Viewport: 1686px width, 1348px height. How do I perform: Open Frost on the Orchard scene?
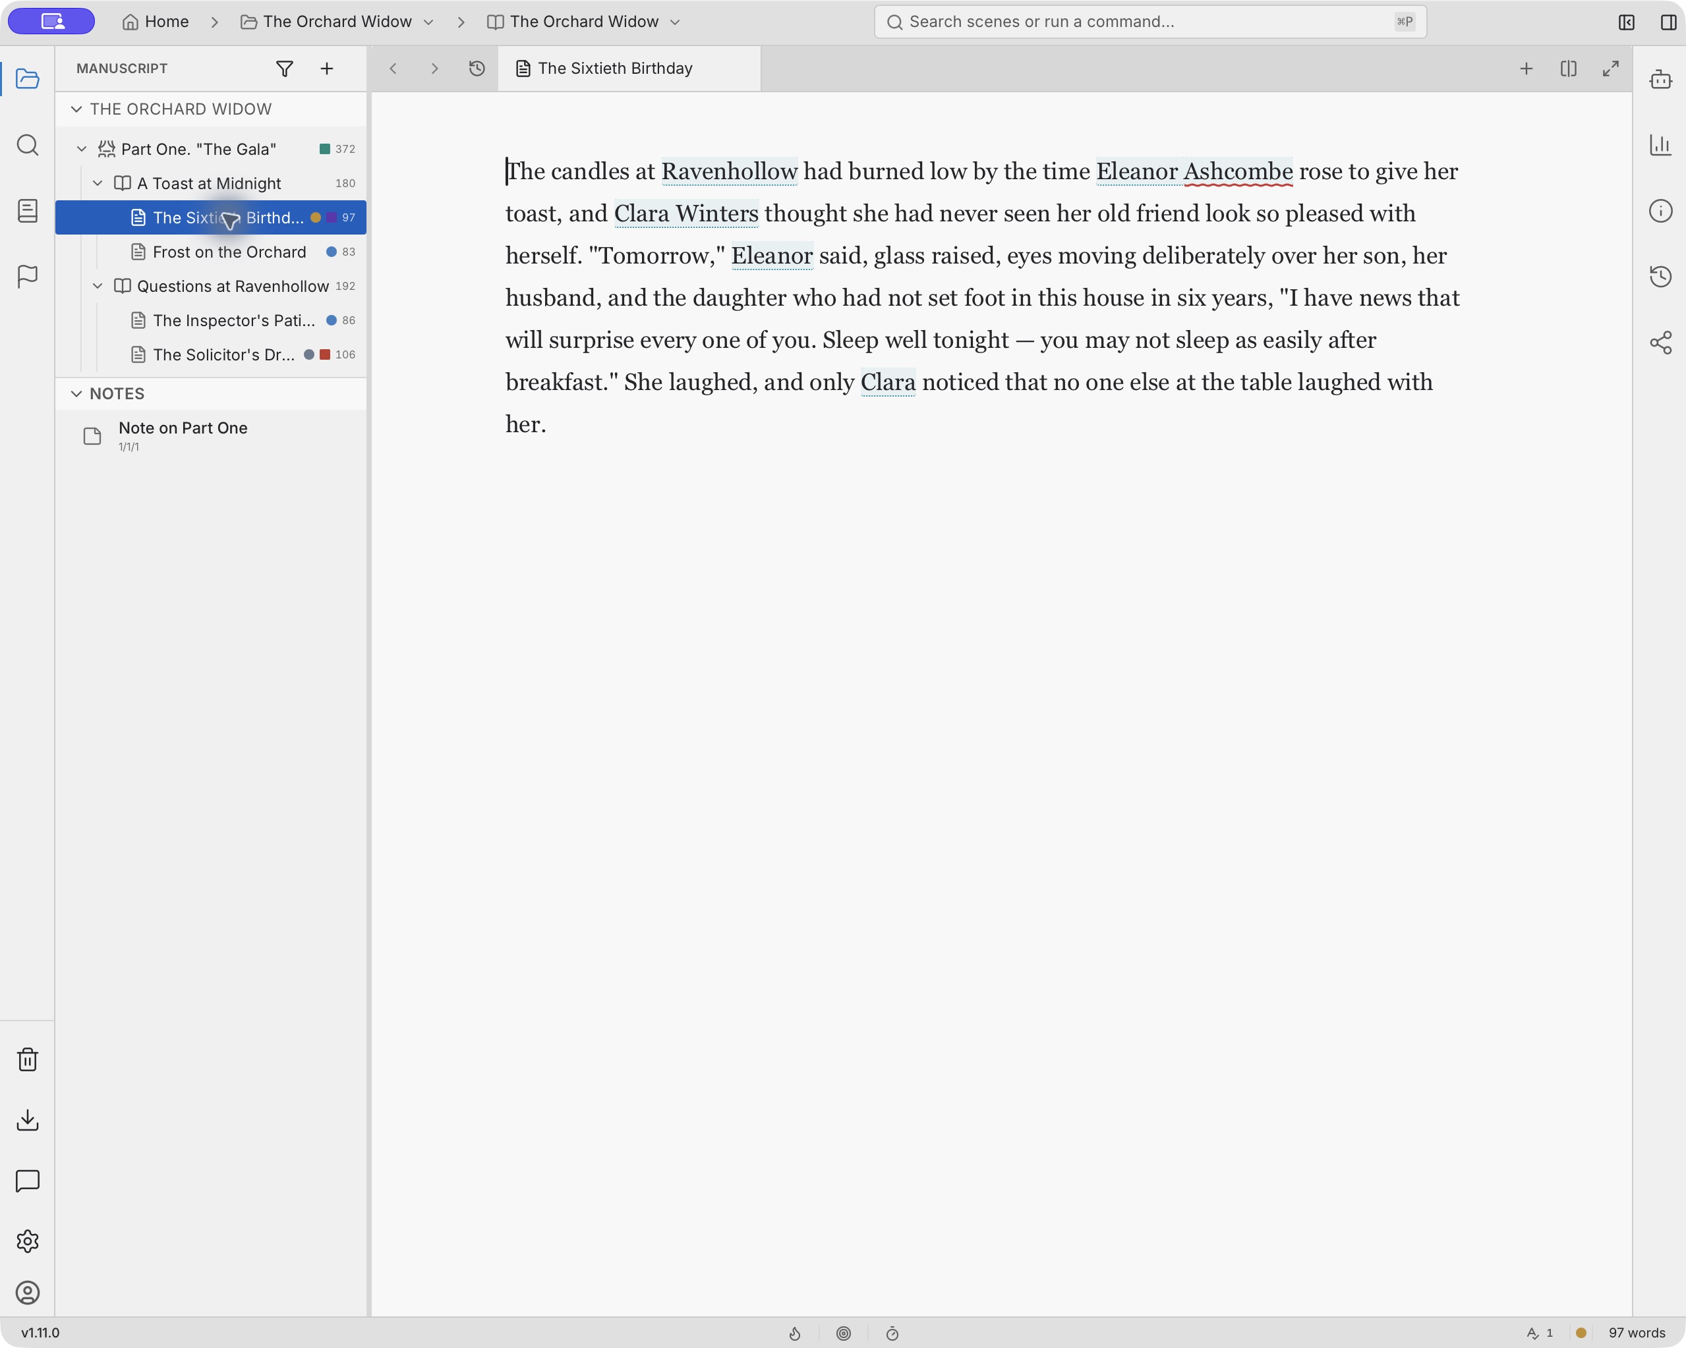pos(211,252)
